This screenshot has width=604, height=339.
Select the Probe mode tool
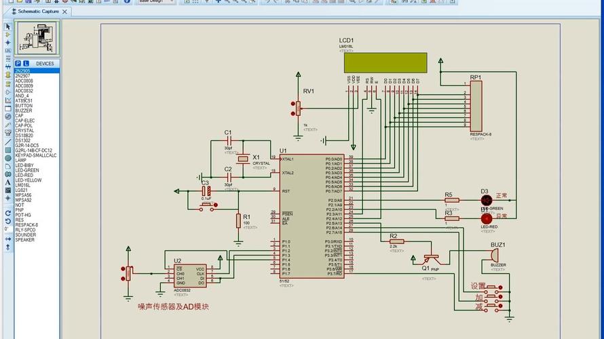click(7, 125)
